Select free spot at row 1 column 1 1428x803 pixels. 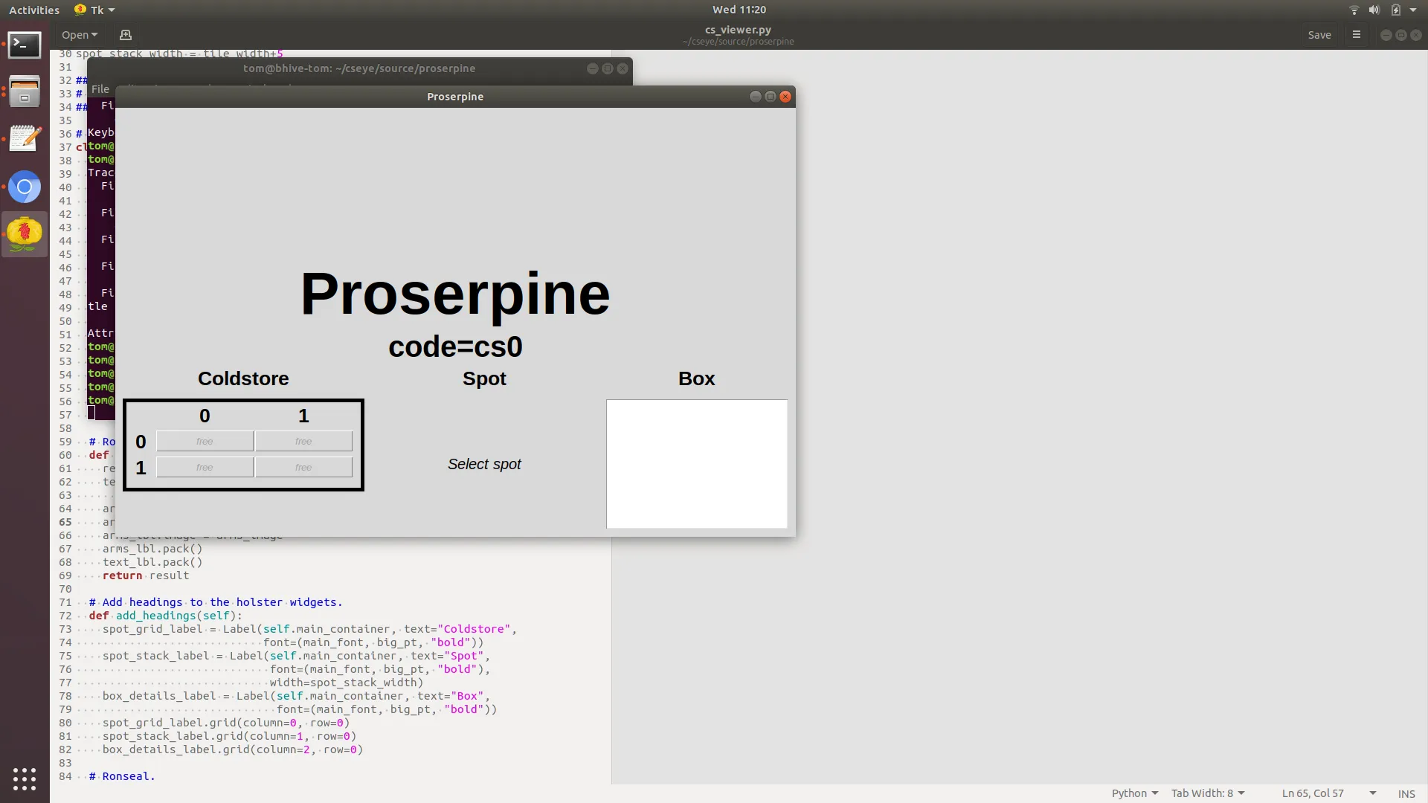[303, 468]
